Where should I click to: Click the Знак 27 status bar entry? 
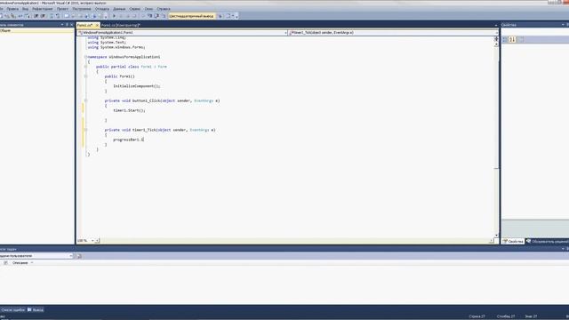[x=531, y=316]
